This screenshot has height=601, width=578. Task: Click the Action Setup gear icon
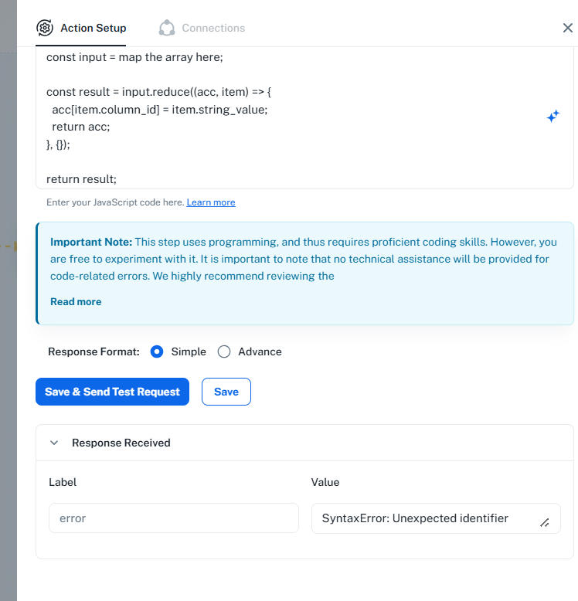45,28
